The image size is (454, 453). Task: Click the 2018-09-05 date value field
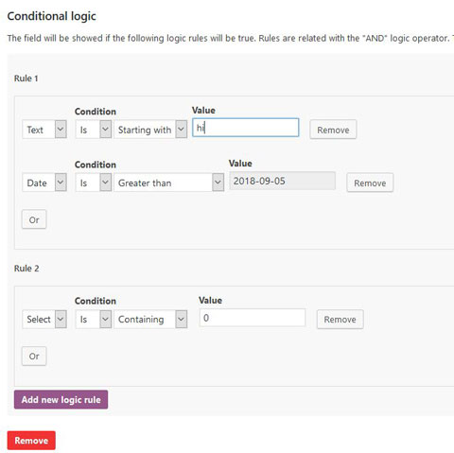click(282, 181)
